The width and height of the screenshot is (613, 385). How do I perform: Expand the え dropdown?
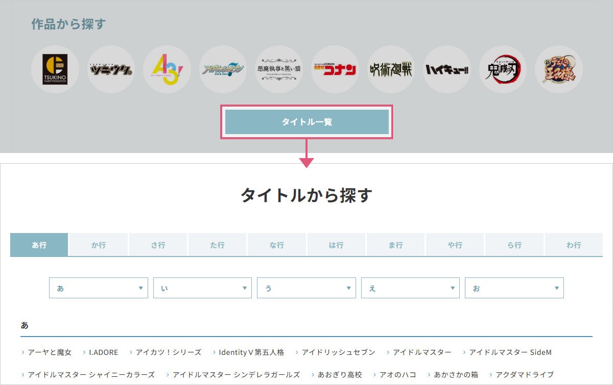(410, 288)
